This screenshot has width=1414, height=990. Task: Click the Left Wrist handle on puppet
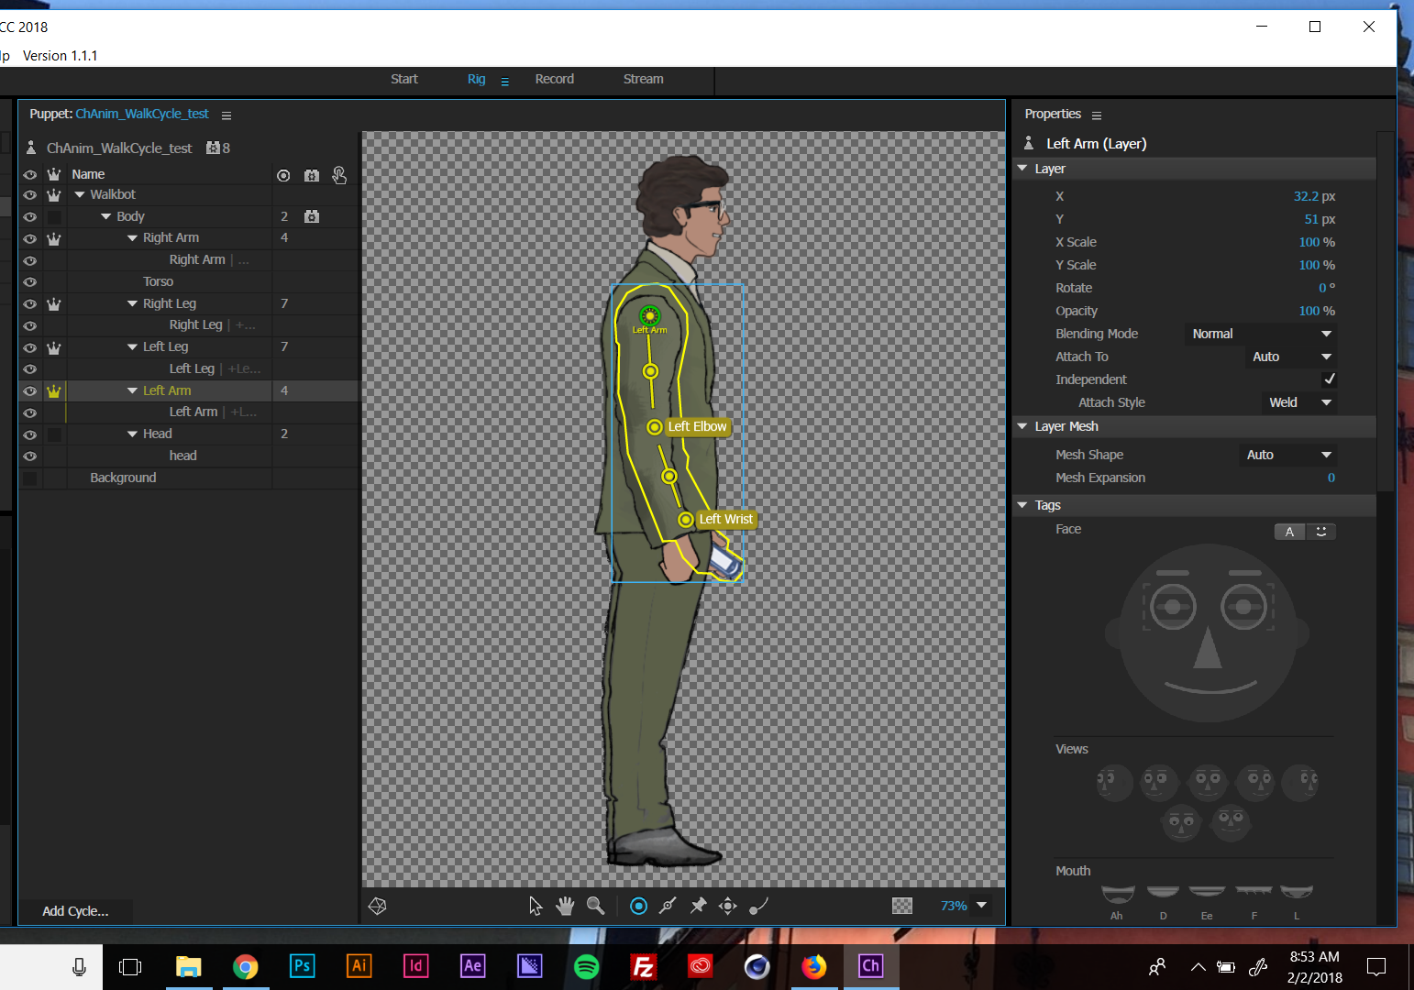(x=686, y=520)
